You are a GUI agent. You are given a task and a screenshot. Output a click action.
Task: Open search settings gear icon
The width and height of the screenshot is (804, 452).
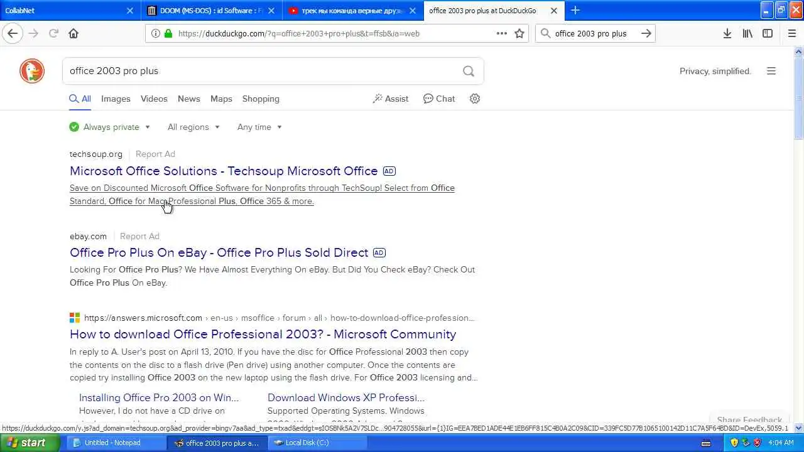coord(475,99)
